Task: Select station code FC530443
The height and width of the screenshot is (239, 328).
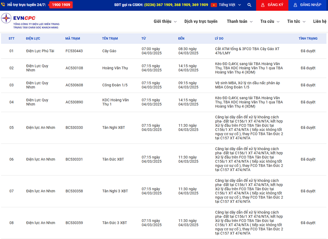Action: 74,51
